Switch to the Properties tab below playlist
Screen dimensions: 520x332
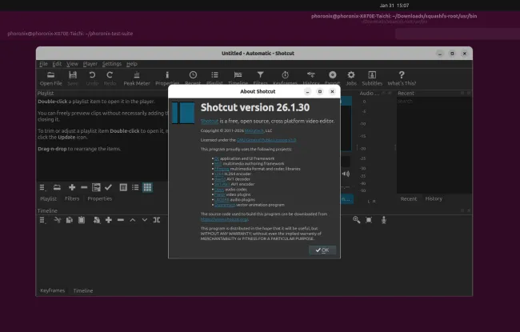click(99, 198)
